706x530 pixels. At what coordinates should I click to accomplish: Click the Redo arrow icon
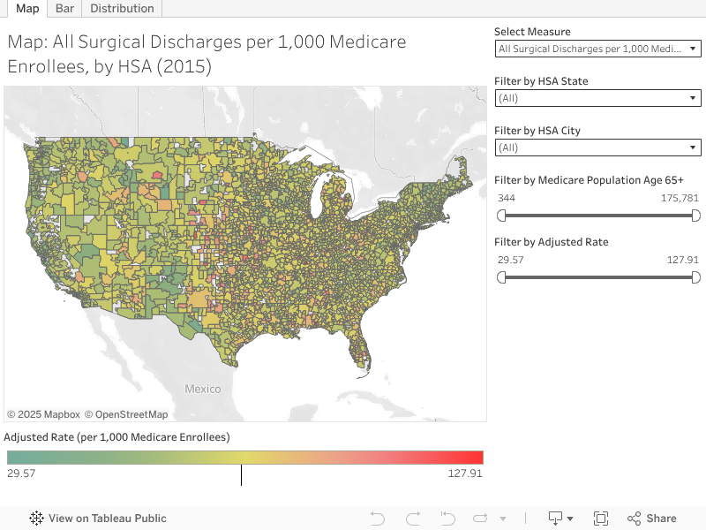pos(413,519)
